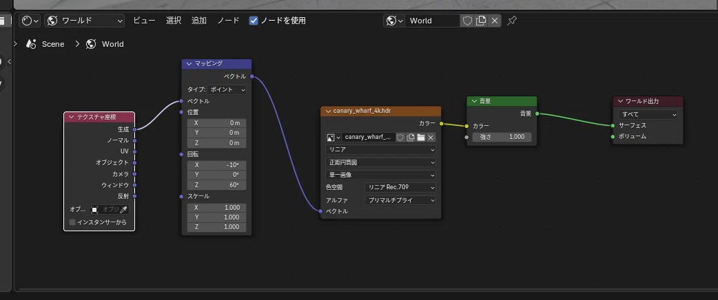Duplicate the canary_wharf image datablock
The height and width of the screenshot is (300, 718).
[x=411, y=137]
